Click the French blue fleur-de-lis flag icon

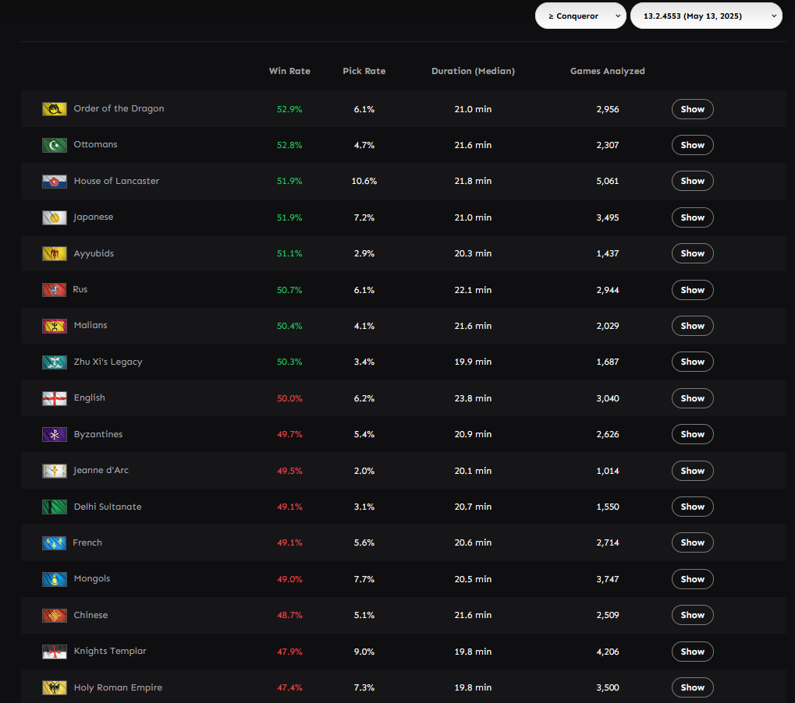pos(54,542)
